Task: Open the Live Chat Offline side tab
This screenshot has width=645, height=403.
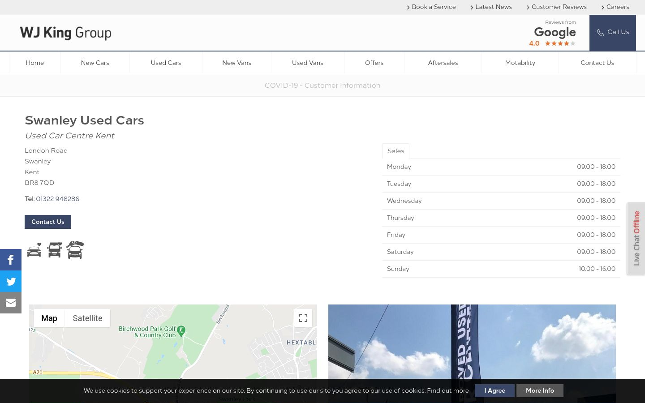Action: pos(636,238)
